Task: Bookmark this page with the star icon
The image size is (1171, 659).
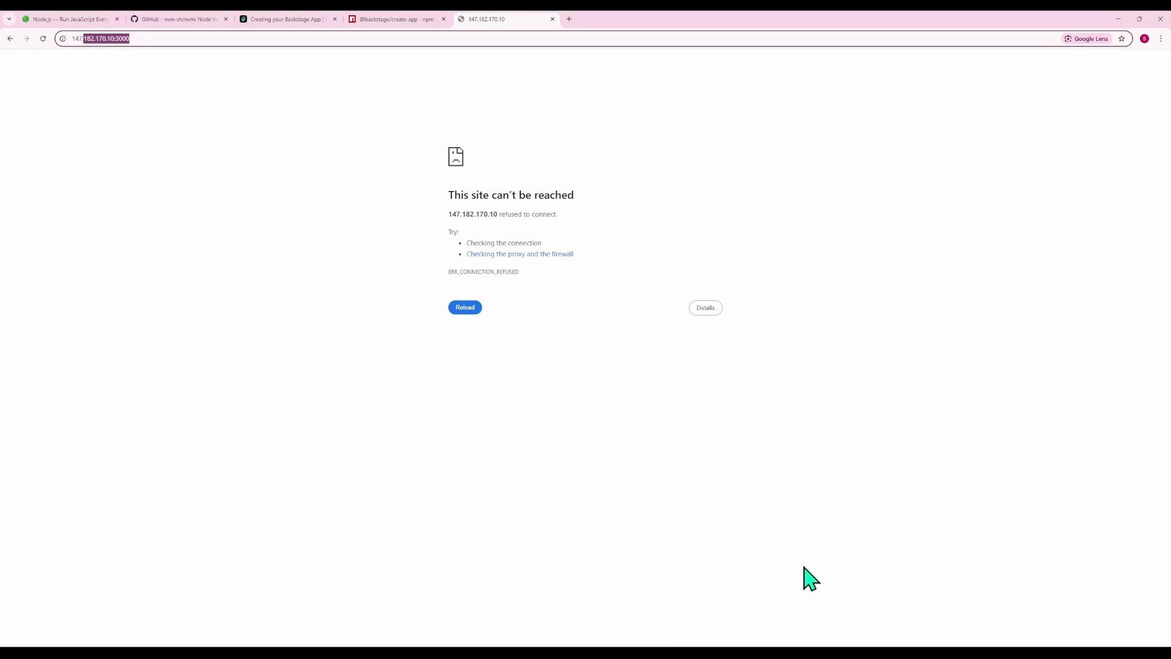Action: click(x=1122, y=38)
